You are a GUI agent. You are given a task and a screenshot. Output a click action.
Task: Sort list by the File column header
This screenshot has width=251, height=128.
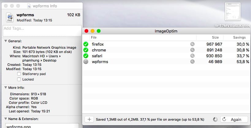(93, 37)
